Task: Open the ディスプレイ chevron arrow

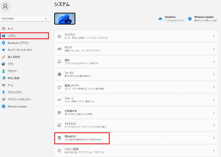Action: (x=214, y=36)
